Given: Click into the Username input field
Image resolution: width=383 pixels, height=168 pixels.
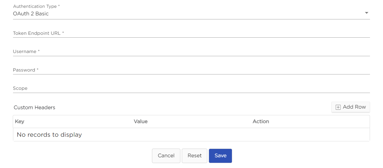Looking at the screenshot, I should pos(191,52).
